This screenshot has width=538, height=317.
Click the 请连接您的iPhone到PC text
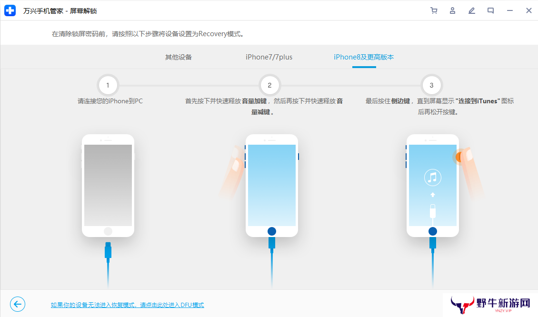[x=110, y=101]
